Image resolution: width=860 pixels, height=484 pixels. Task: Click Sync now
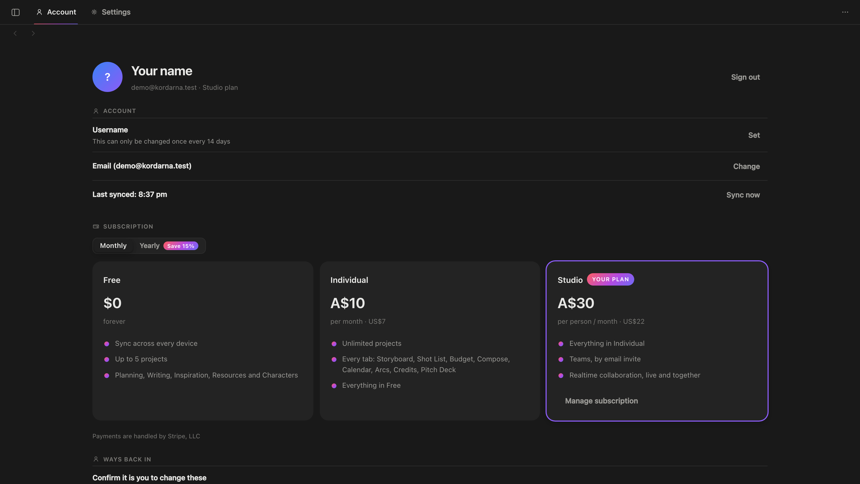(743, 195)
